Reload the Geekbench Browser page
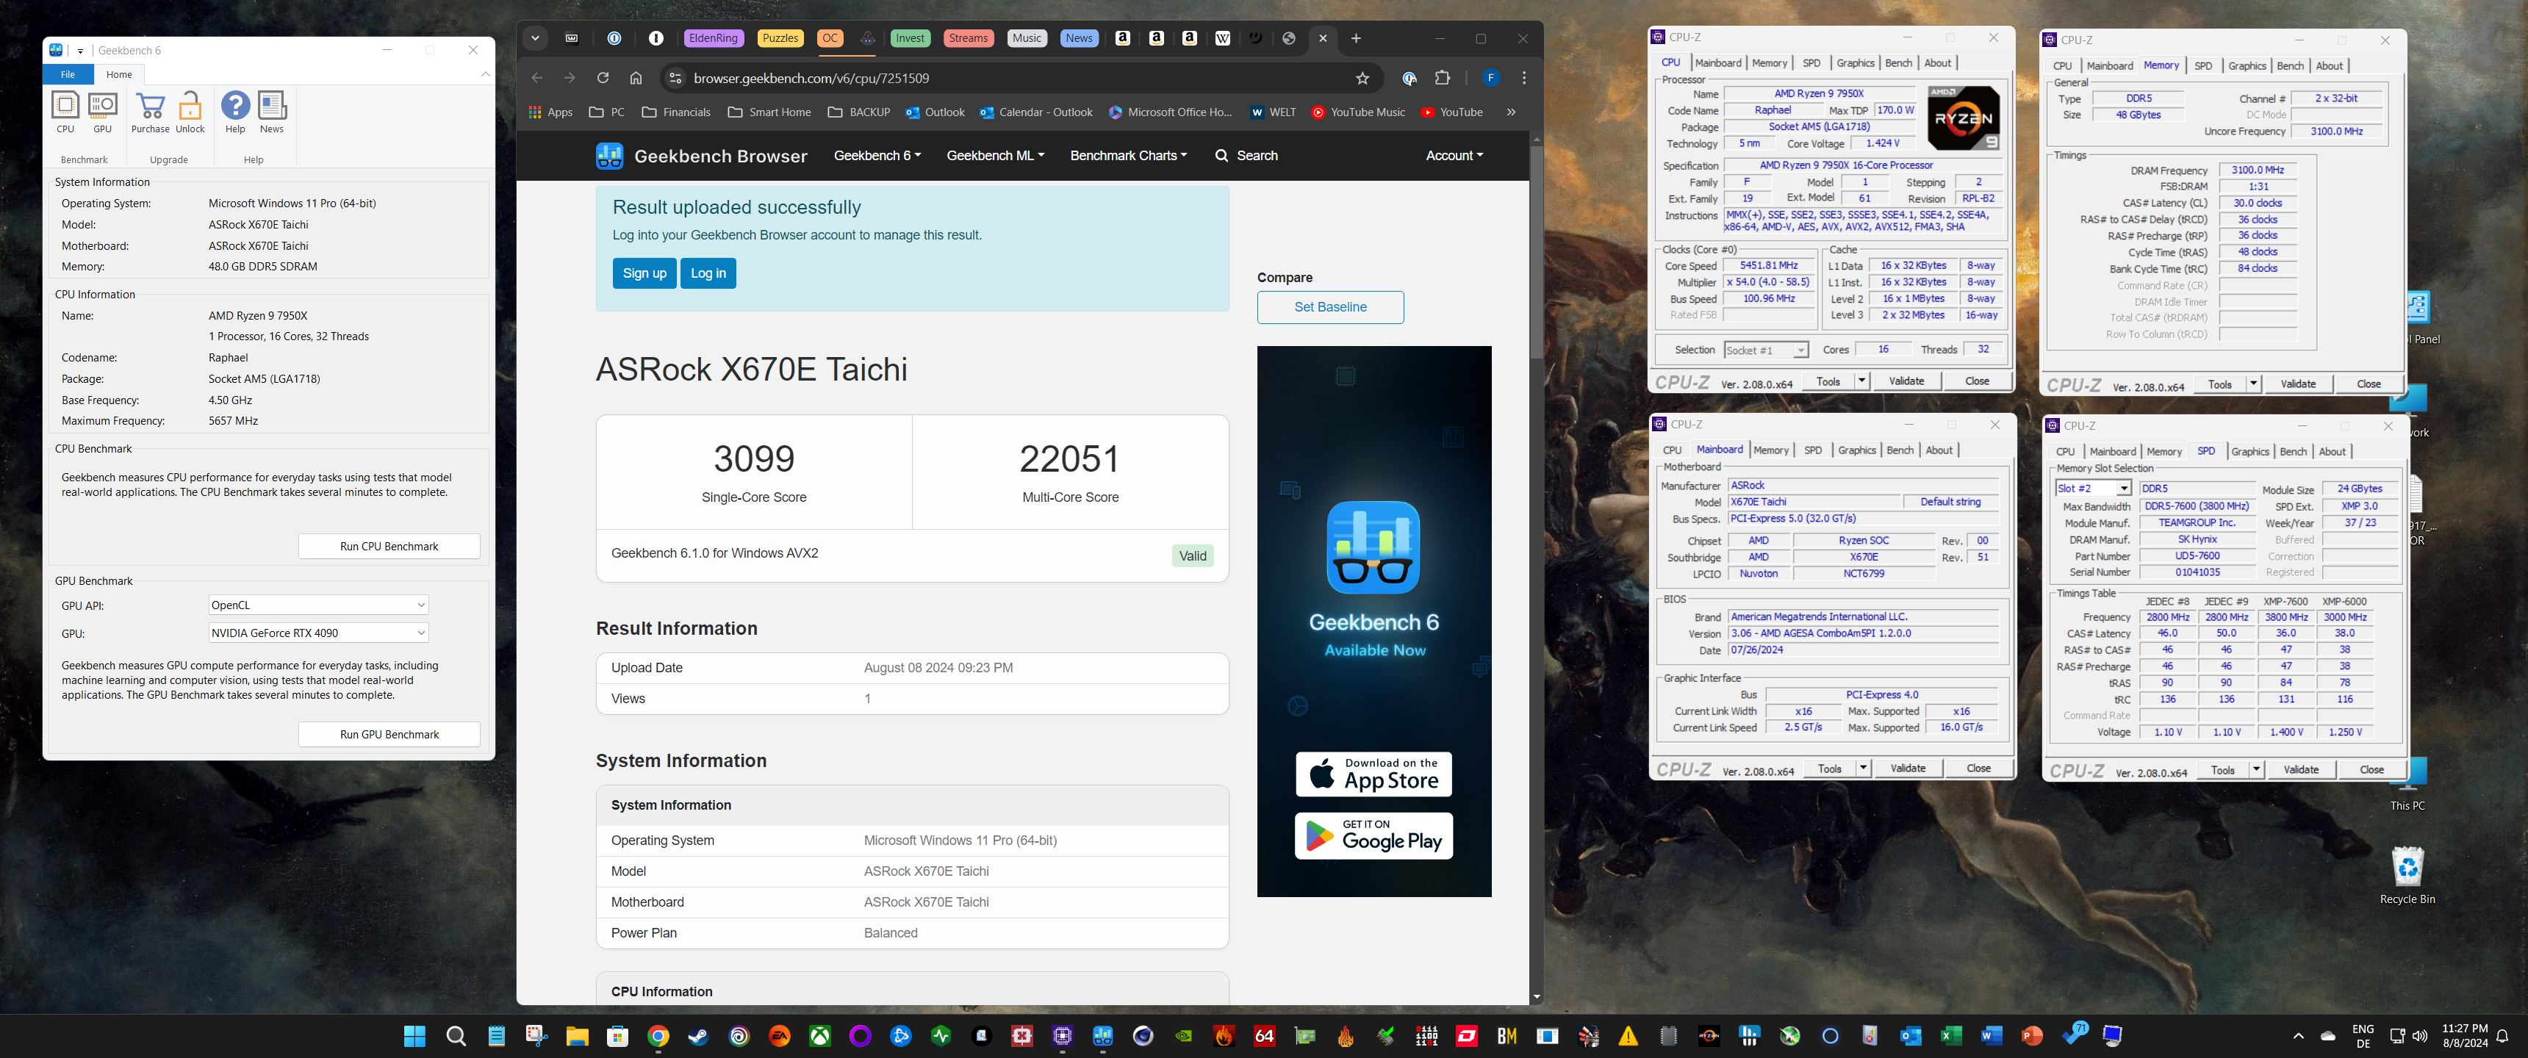This screenshot has height=1058, width=2528. tap(603, 79)
